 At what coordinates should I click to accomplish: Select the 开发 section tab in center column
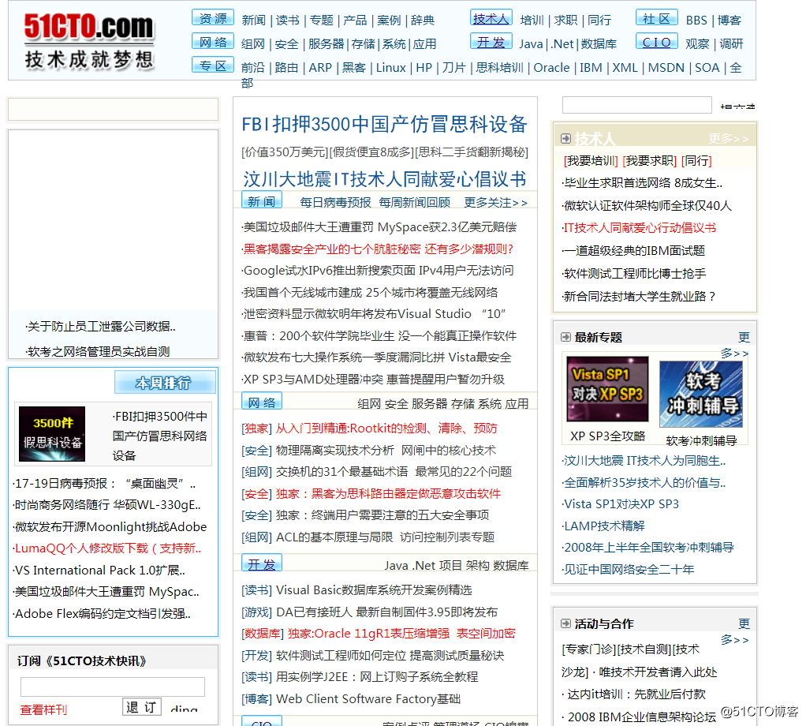(262, 564)
